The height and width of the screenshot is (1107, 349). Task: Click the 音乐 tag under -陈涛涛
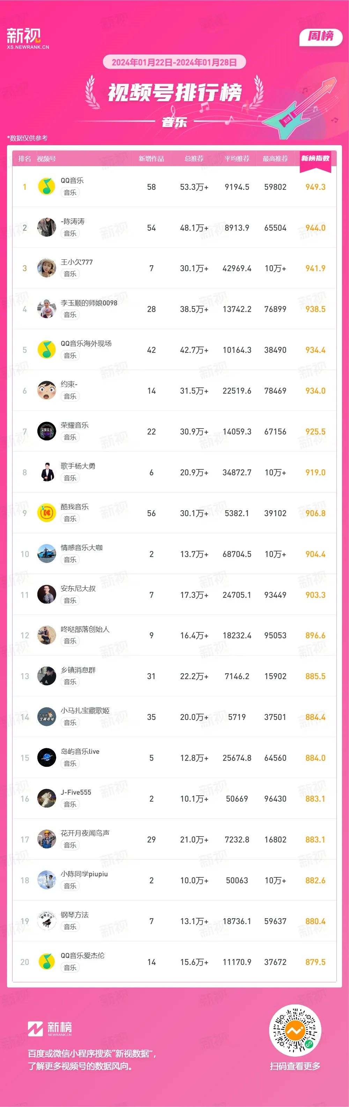point(70,233)
